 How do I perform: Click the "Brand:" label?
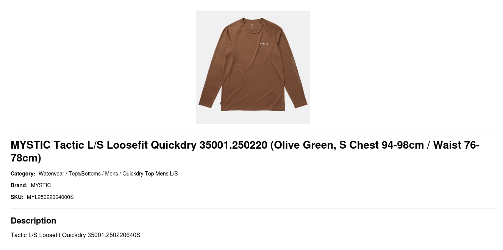(x=19, y=185)
